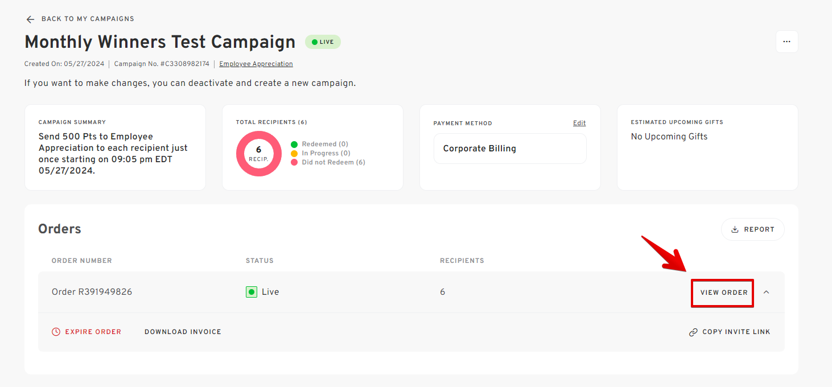Collapse the order R391949826 row chevron
Screen dimensions: 832x387
click(766, 292)
